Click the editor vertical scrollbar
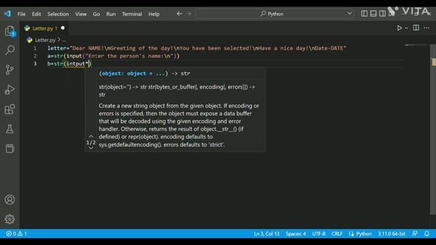 click(433, 129)
